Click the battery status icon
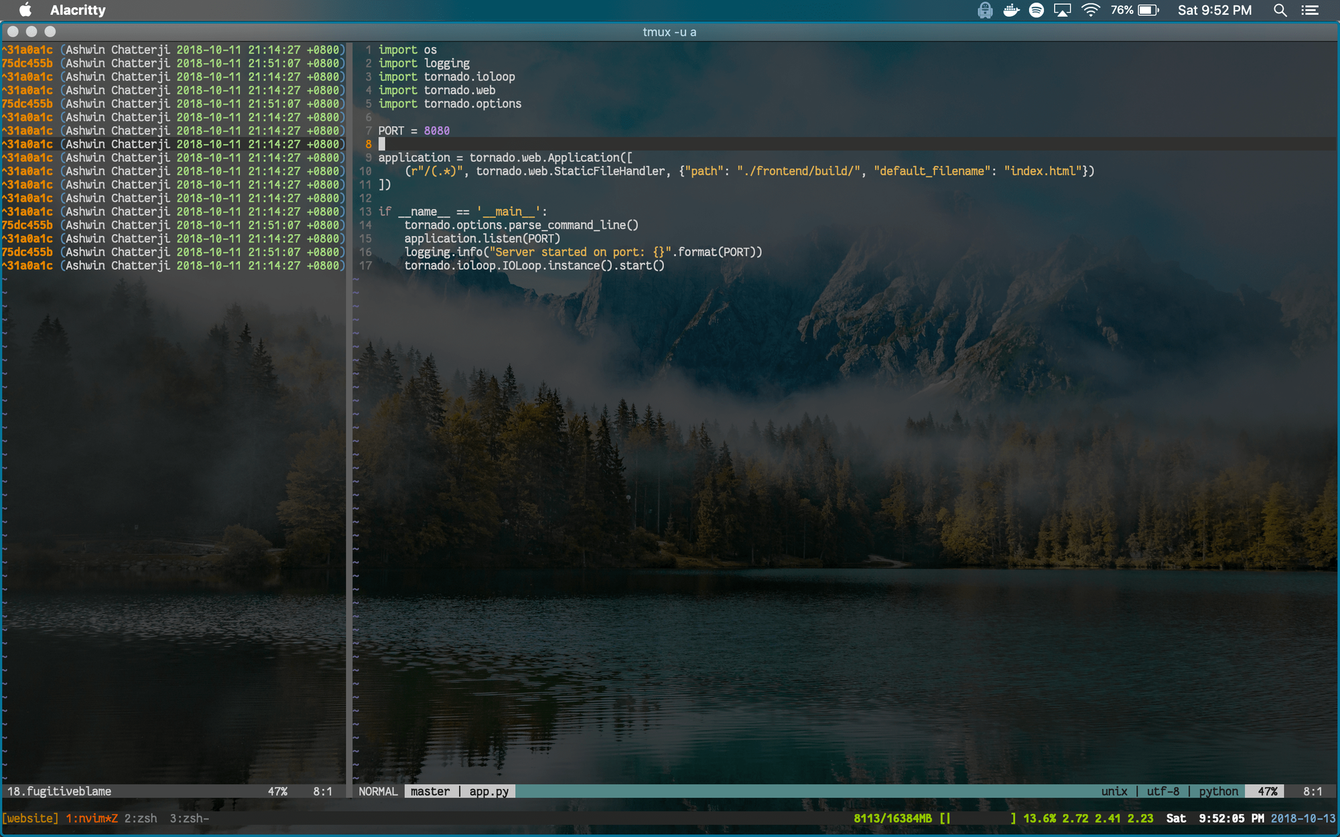 [1148, 10]
